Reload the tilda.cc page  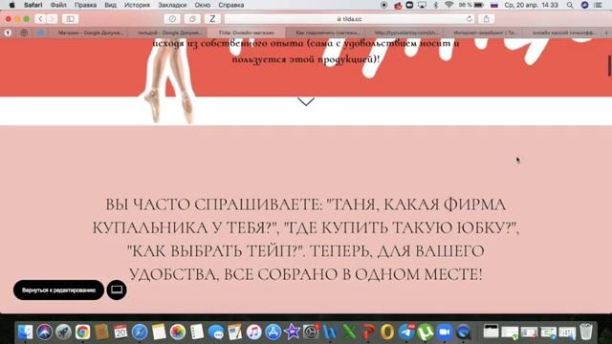470,19
